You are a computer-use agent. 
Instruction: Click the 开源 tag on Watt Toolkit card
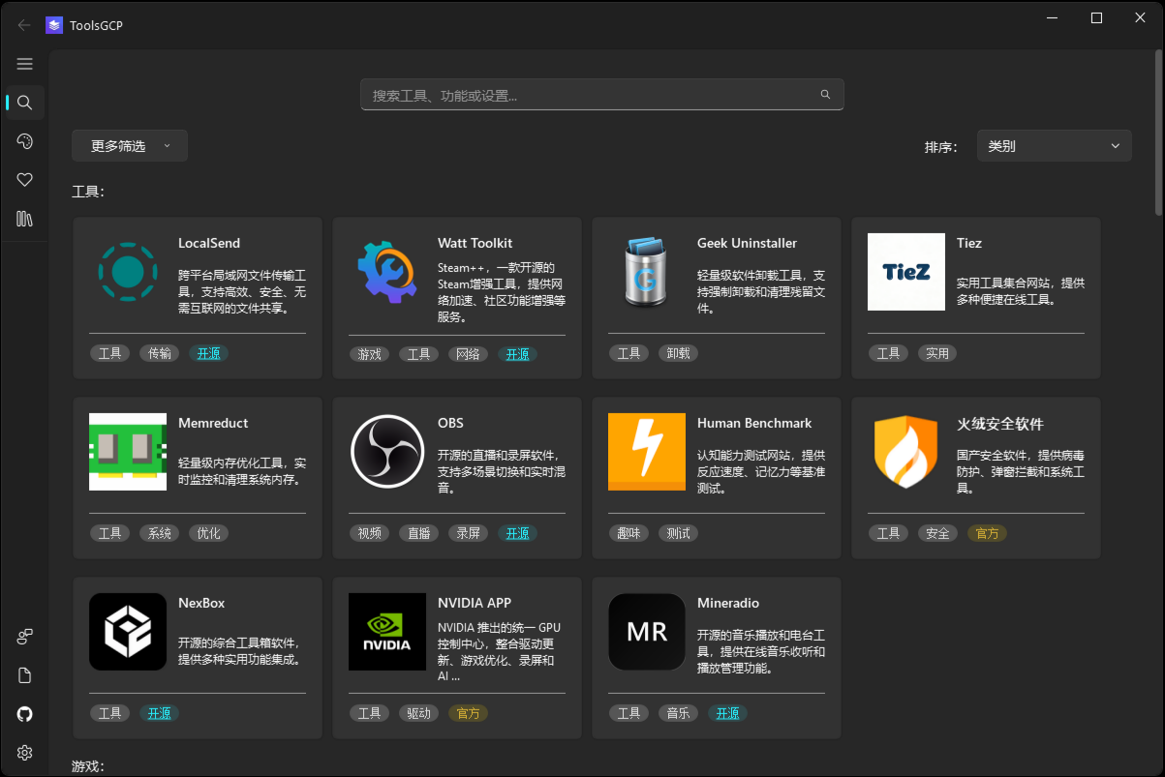coord(518,354)
